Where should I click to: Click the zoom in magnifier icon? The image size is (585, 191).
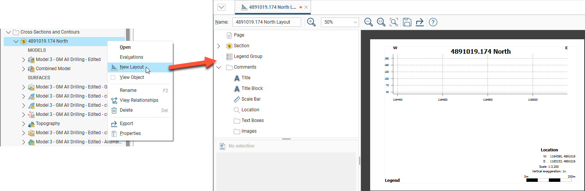pos(311,22)
